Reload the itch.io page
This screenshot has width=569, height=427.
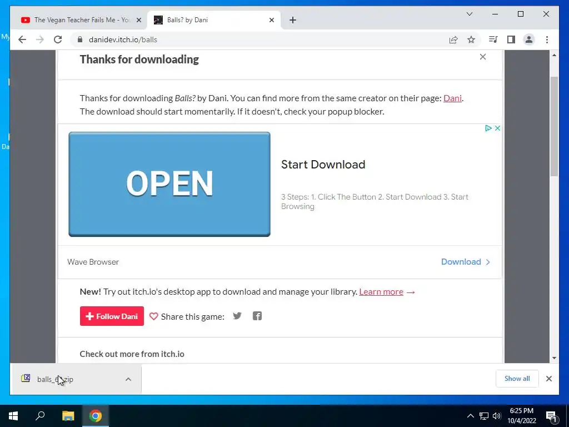(58, 39)
